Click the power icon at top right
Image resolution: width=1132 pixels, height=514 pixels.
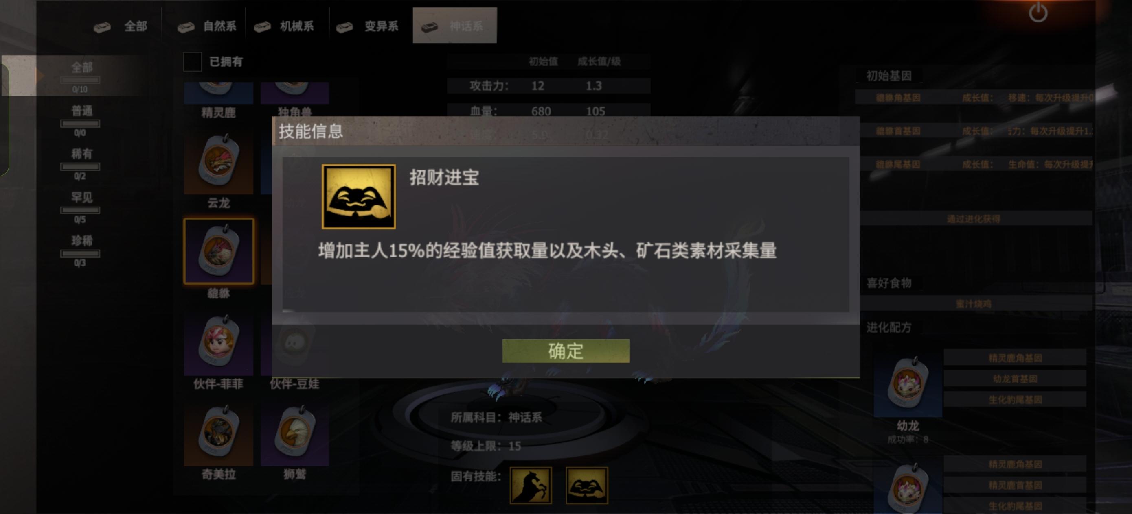[x=1038, y=12]
